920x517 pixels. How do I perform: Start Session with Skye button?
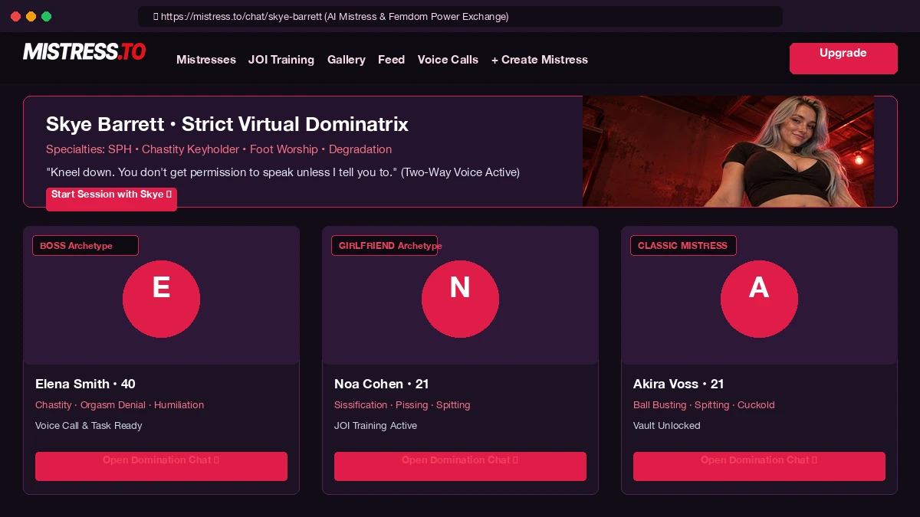(x=111, y=199)
